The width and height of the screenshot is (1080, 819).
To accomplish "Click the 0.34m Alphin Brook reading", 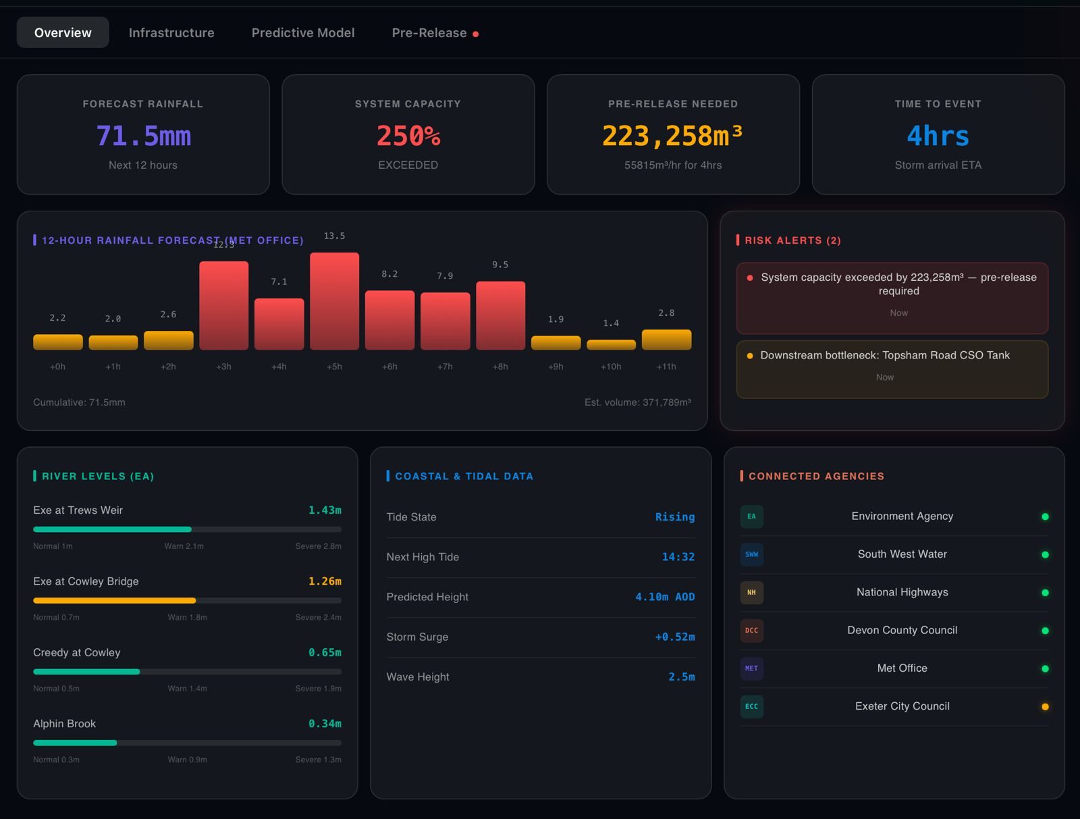I will click(325, 724).
